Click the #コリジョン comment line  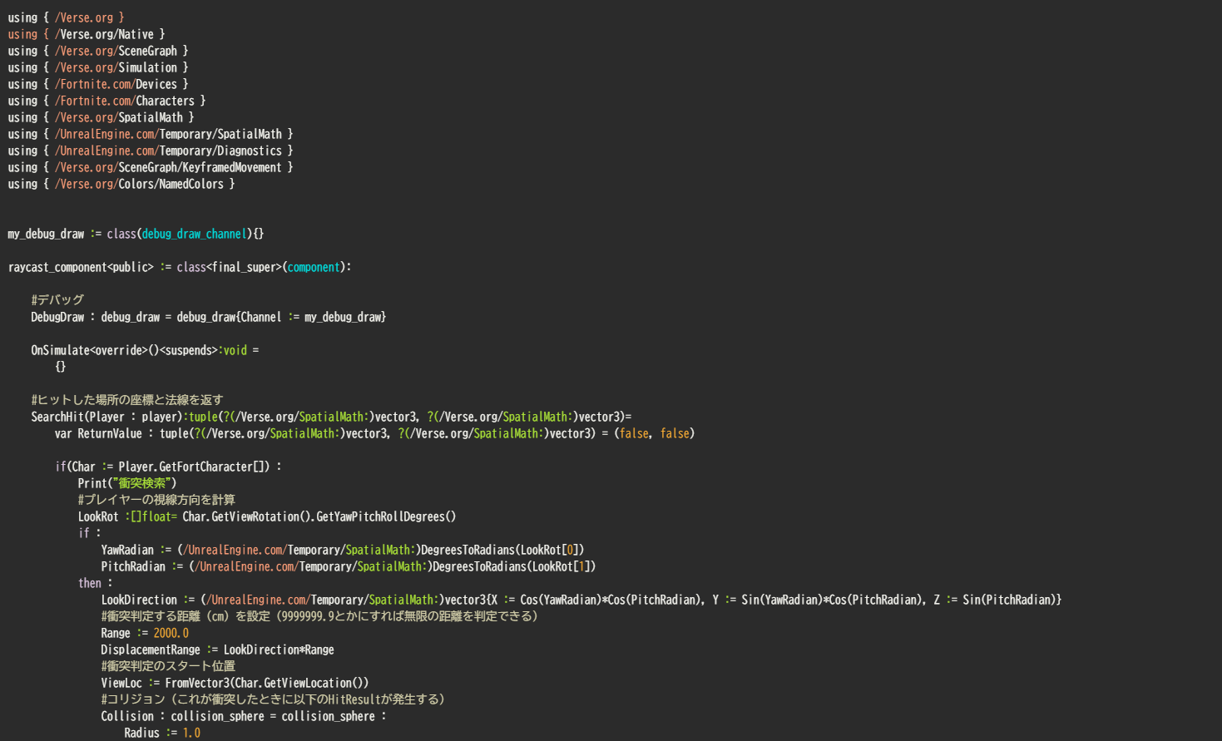273,699
